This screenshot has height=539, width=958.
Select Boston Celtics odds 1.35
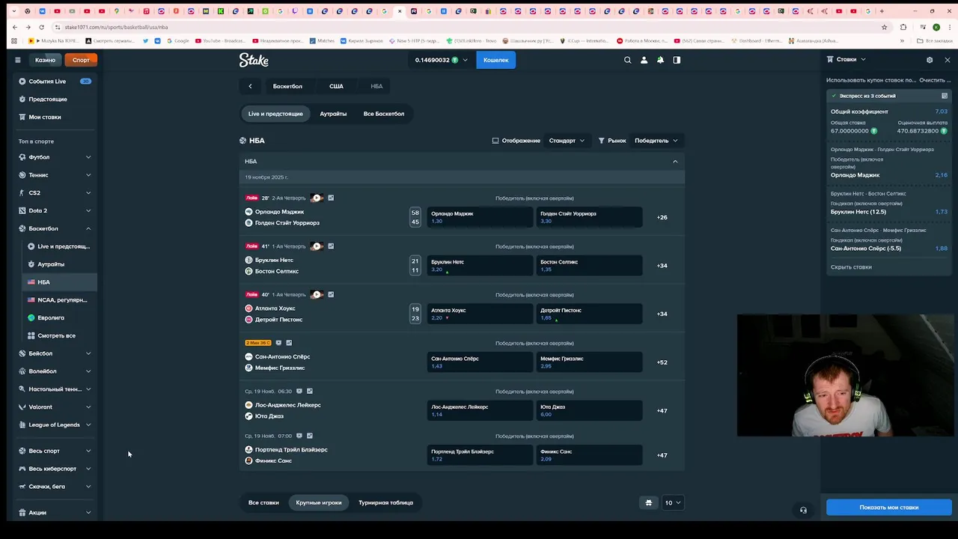point(589,266)
